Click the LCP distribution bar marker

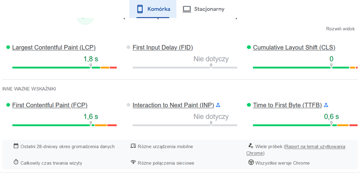click(x=91, y=66)
